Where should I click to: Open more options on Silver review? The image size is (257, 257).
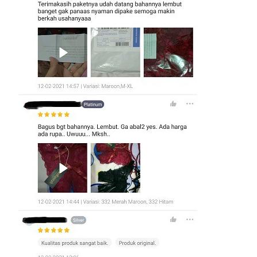click(190, 219)
